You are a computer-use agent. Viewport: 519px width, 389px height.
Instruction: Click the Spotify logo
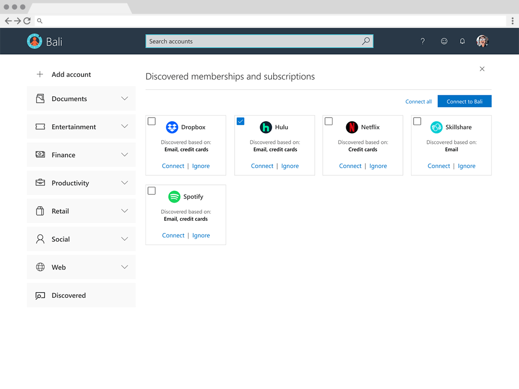174,197
